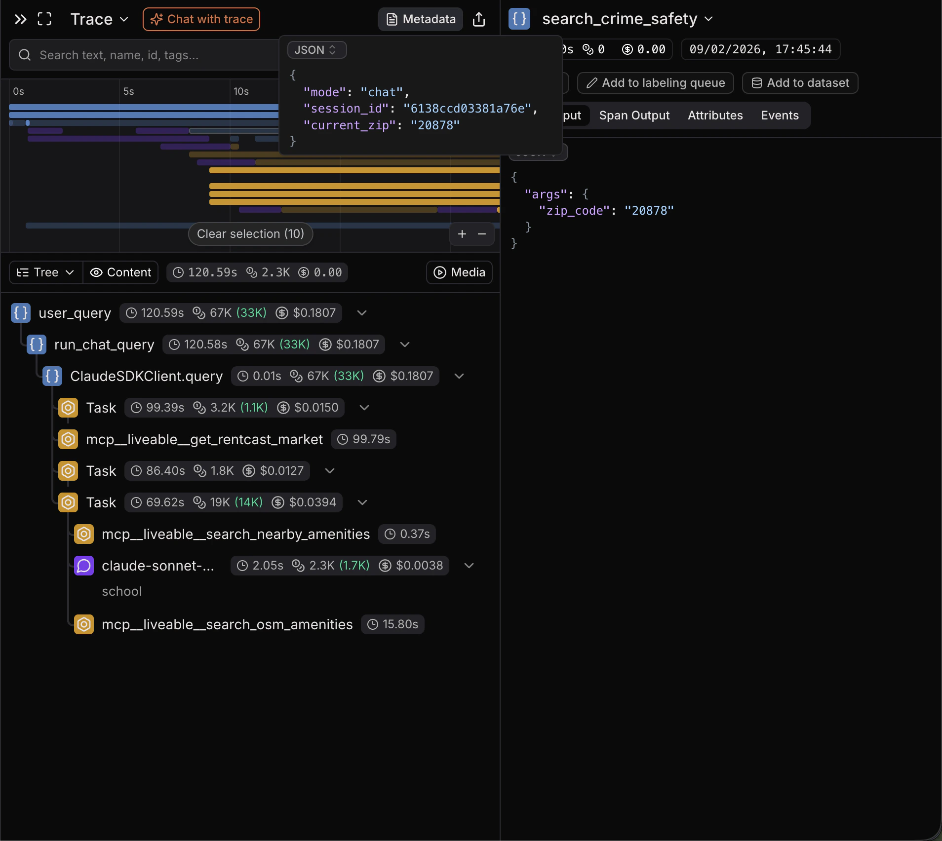Click the document icon inside the Metadata button
The image size is (942, 841).
(x=392, y=19)
